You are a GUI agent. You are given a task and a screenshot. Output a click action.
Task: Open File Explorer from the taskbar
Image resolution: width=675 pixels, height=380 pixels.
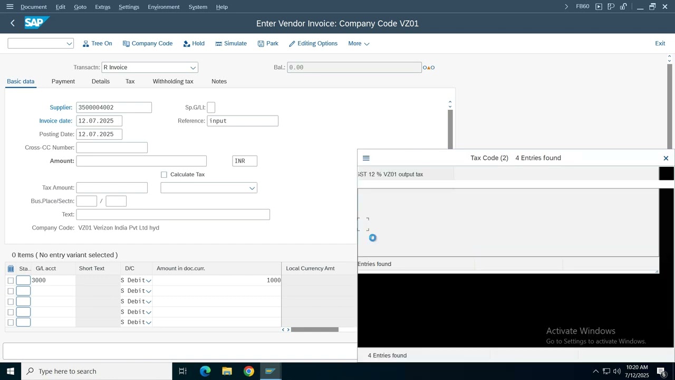(x=227, y=371)
